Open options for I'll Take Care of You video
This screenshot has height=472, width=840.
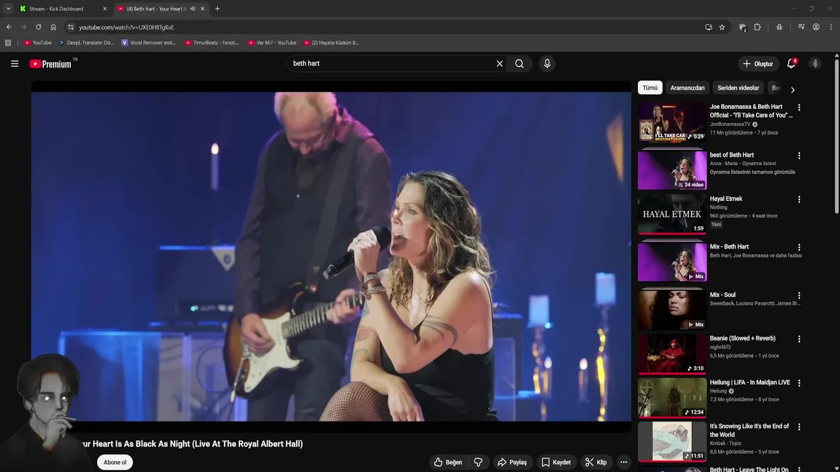[x=799, y=108]
